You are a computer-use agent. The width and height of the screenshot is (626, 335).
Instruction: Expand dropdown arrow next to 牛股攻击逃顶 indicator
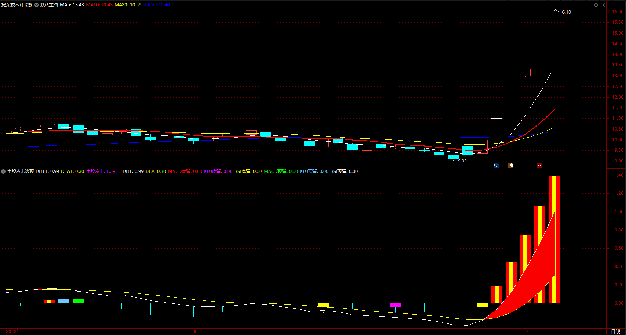(x=3, y=171)
